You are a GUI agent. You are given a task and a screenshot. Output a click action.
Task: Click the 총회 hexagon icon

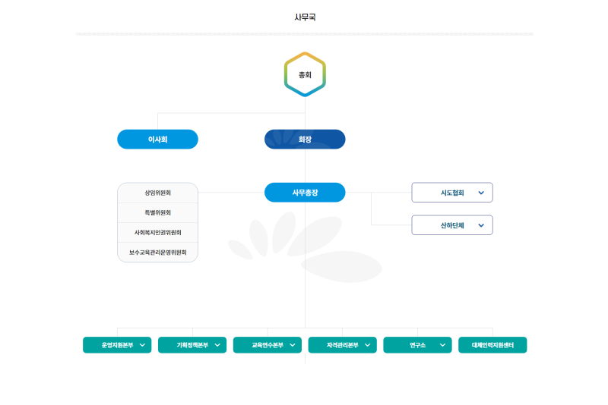(305, 75)
